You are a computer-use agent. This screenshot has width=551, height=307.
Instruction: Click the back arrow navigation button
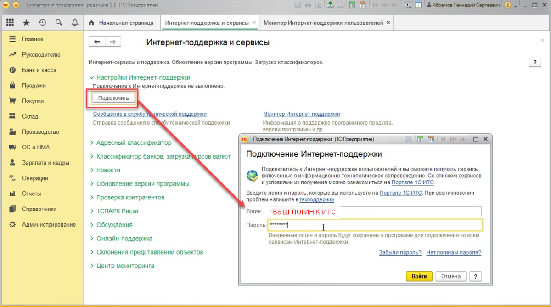point(97,42)
